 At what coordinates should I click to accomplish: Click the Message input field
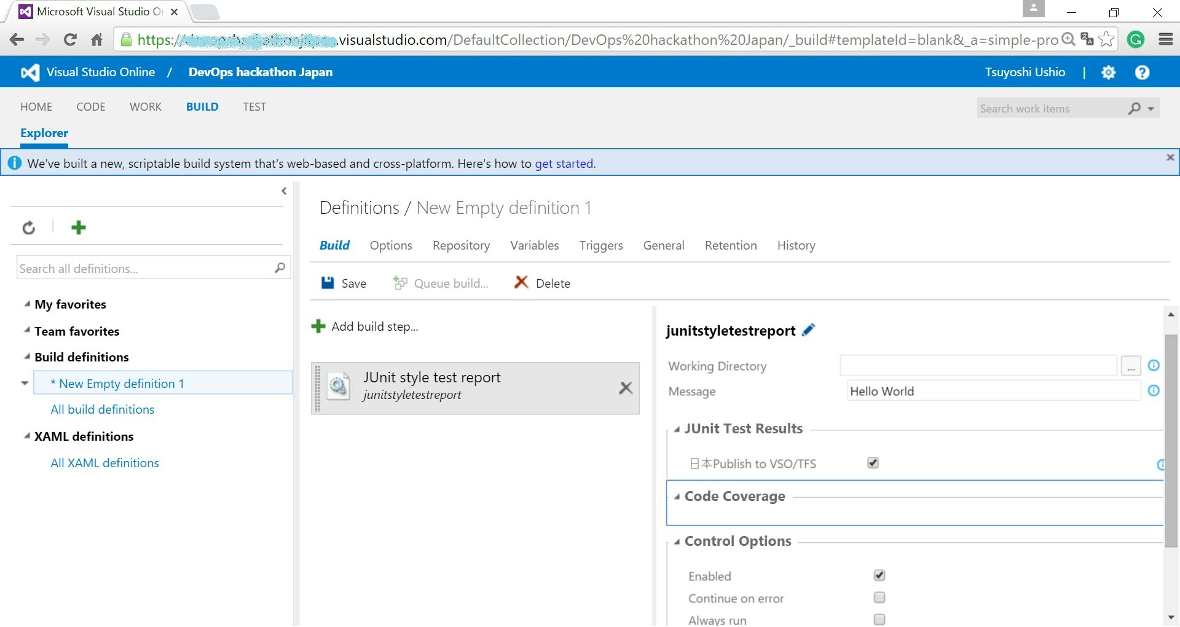(994, 391)
